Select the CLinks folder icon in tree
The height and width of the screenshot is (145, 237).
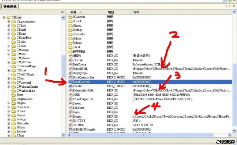tap(13, 42)
